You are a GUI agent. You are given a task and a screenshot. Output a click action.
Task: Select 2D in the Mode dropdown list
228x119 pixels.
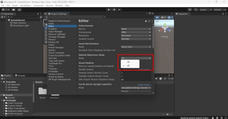130,66
